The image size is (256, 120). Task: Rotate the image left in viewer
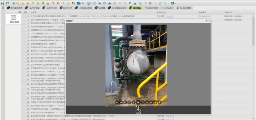pos(147,102)
